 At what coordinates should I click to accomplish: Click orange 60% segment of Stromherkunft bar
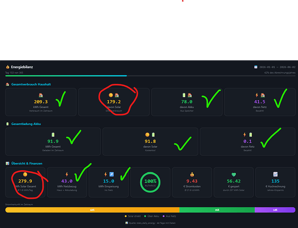coord(92,210)
